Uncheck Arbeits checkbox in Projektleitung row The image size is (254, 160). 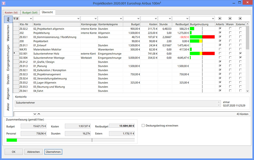[220, 33]
